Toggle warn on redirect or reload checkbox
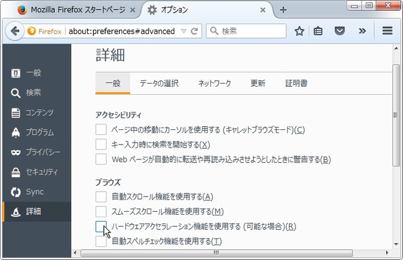 [101, 159]
